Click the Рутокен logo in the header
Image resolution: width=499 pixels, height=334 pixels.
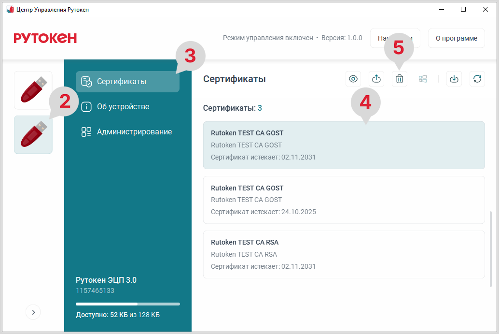tap(45, 38)
